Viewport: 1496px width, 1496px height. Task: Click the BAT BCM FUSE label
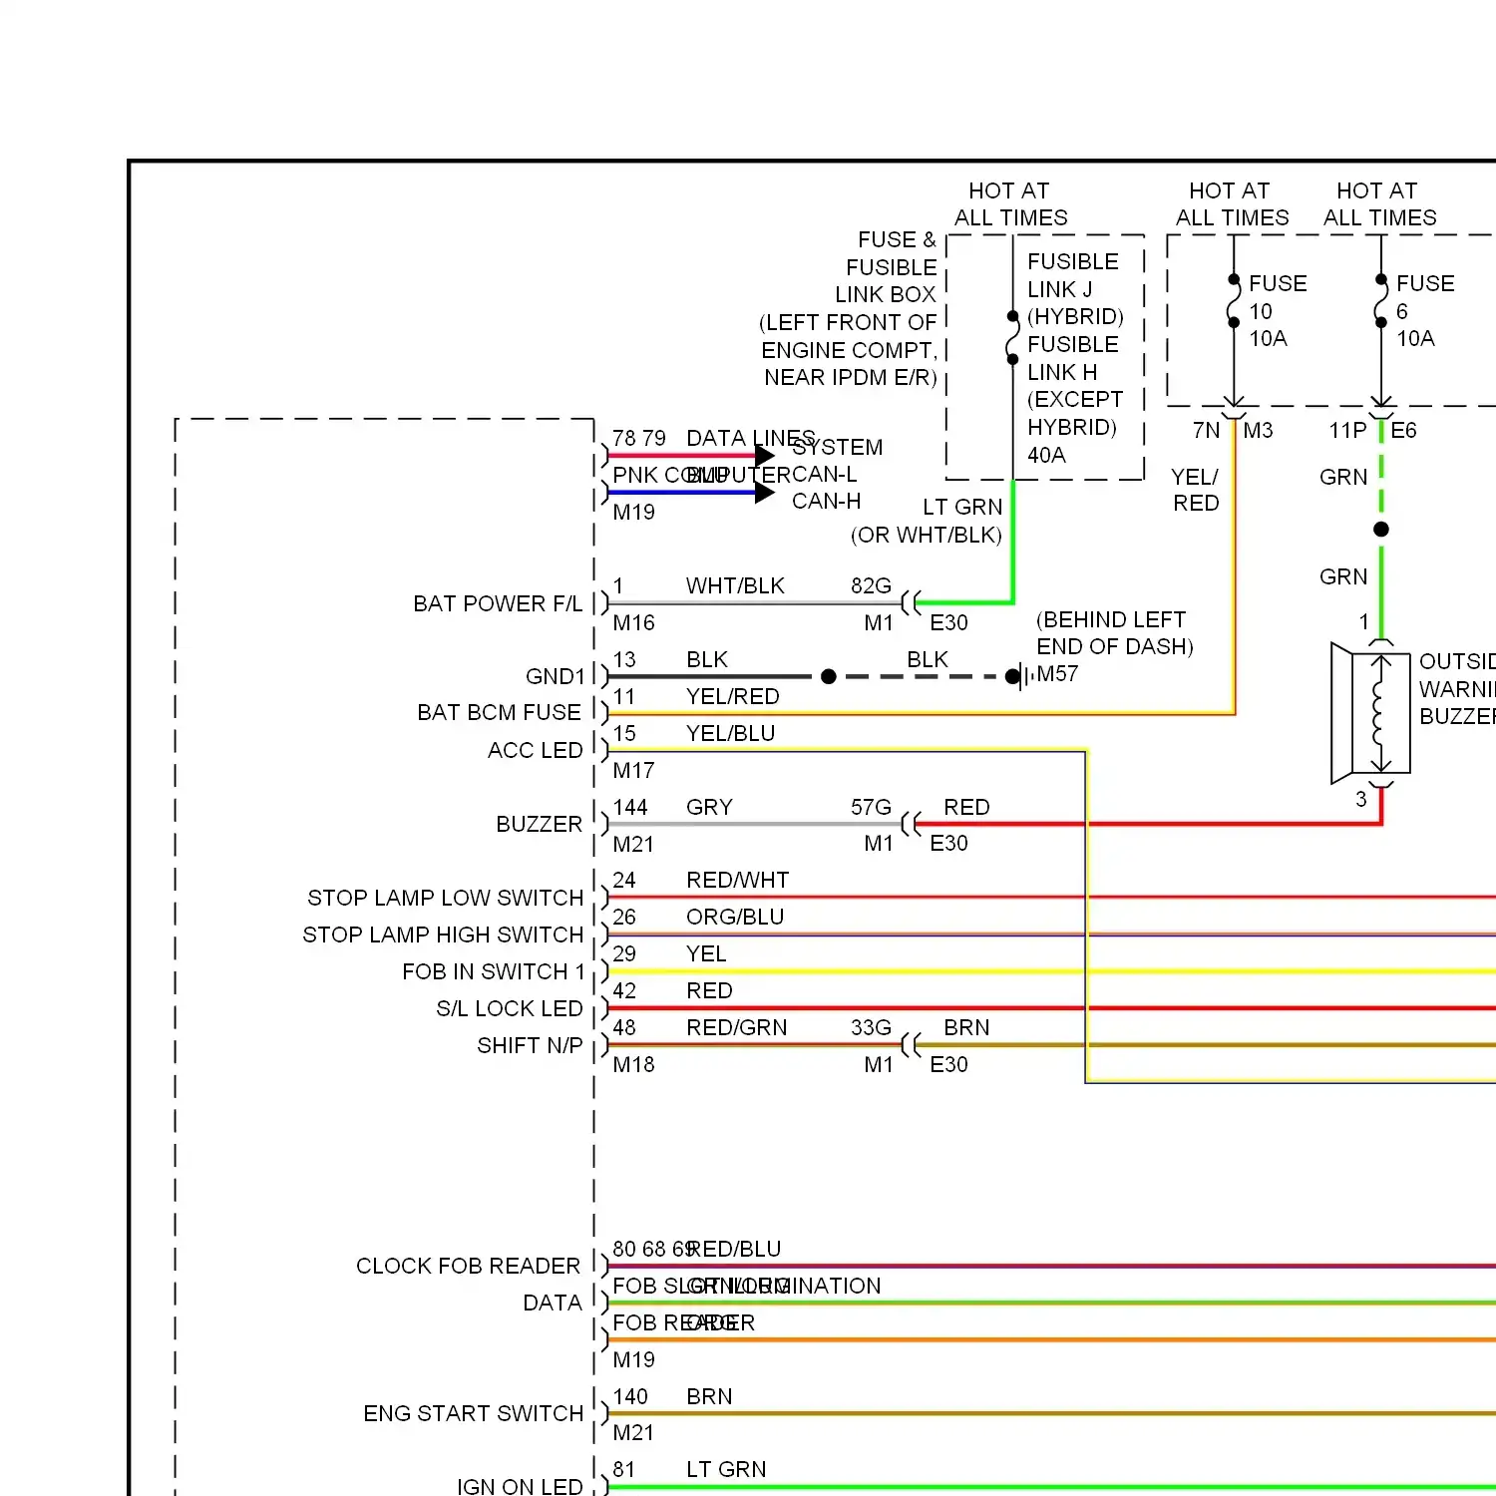[x=499, y=712]
